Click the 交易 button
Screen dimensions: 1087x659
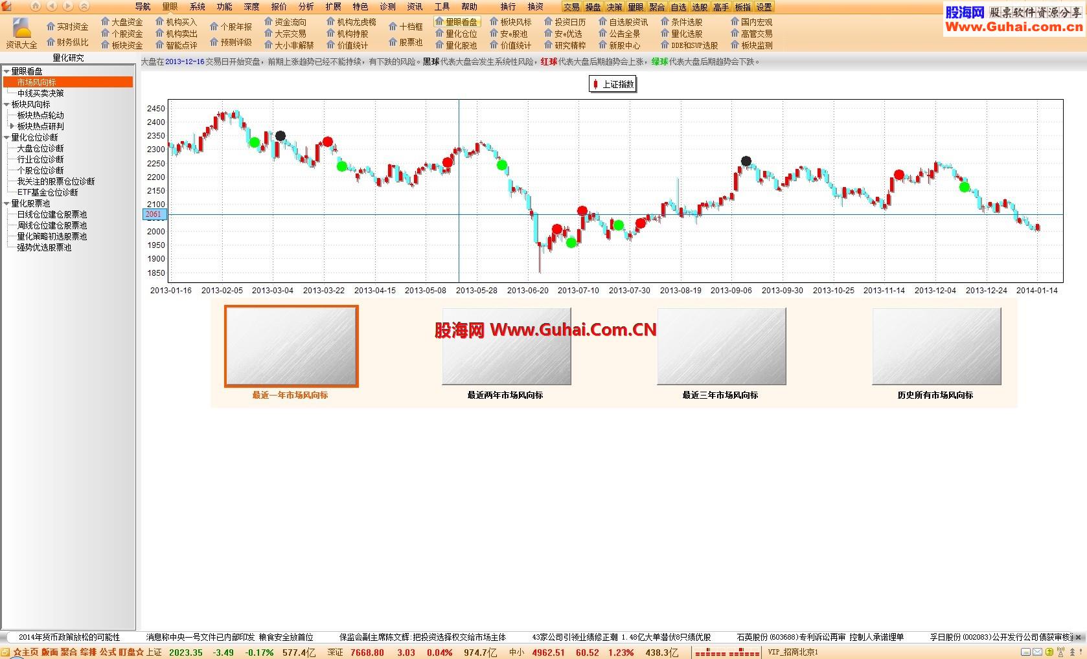click(571, 7)
